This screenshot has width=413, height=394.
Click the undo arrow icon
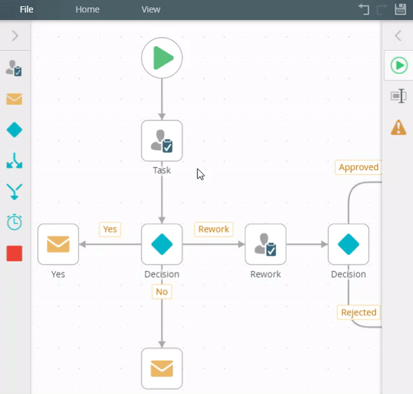pyautogui.click(x=364, y=10)
